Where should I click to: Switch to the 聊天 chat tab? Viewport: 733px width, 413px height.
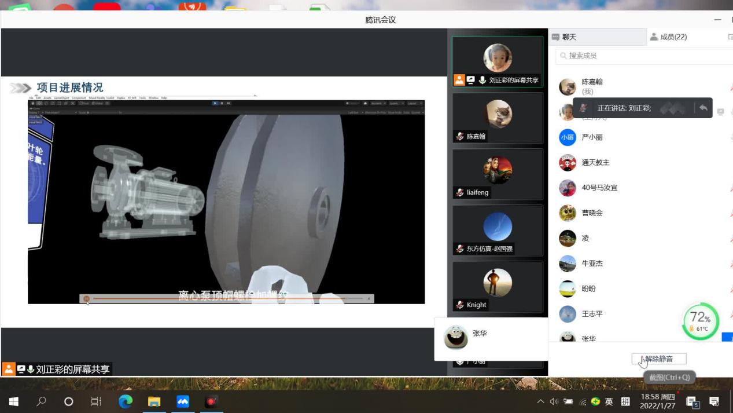(x=565, y=37)
